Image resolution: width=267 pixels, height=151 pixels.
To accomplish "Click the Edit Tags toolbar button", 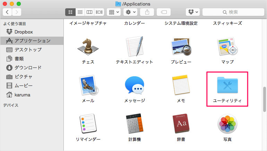I will [164, 12].
